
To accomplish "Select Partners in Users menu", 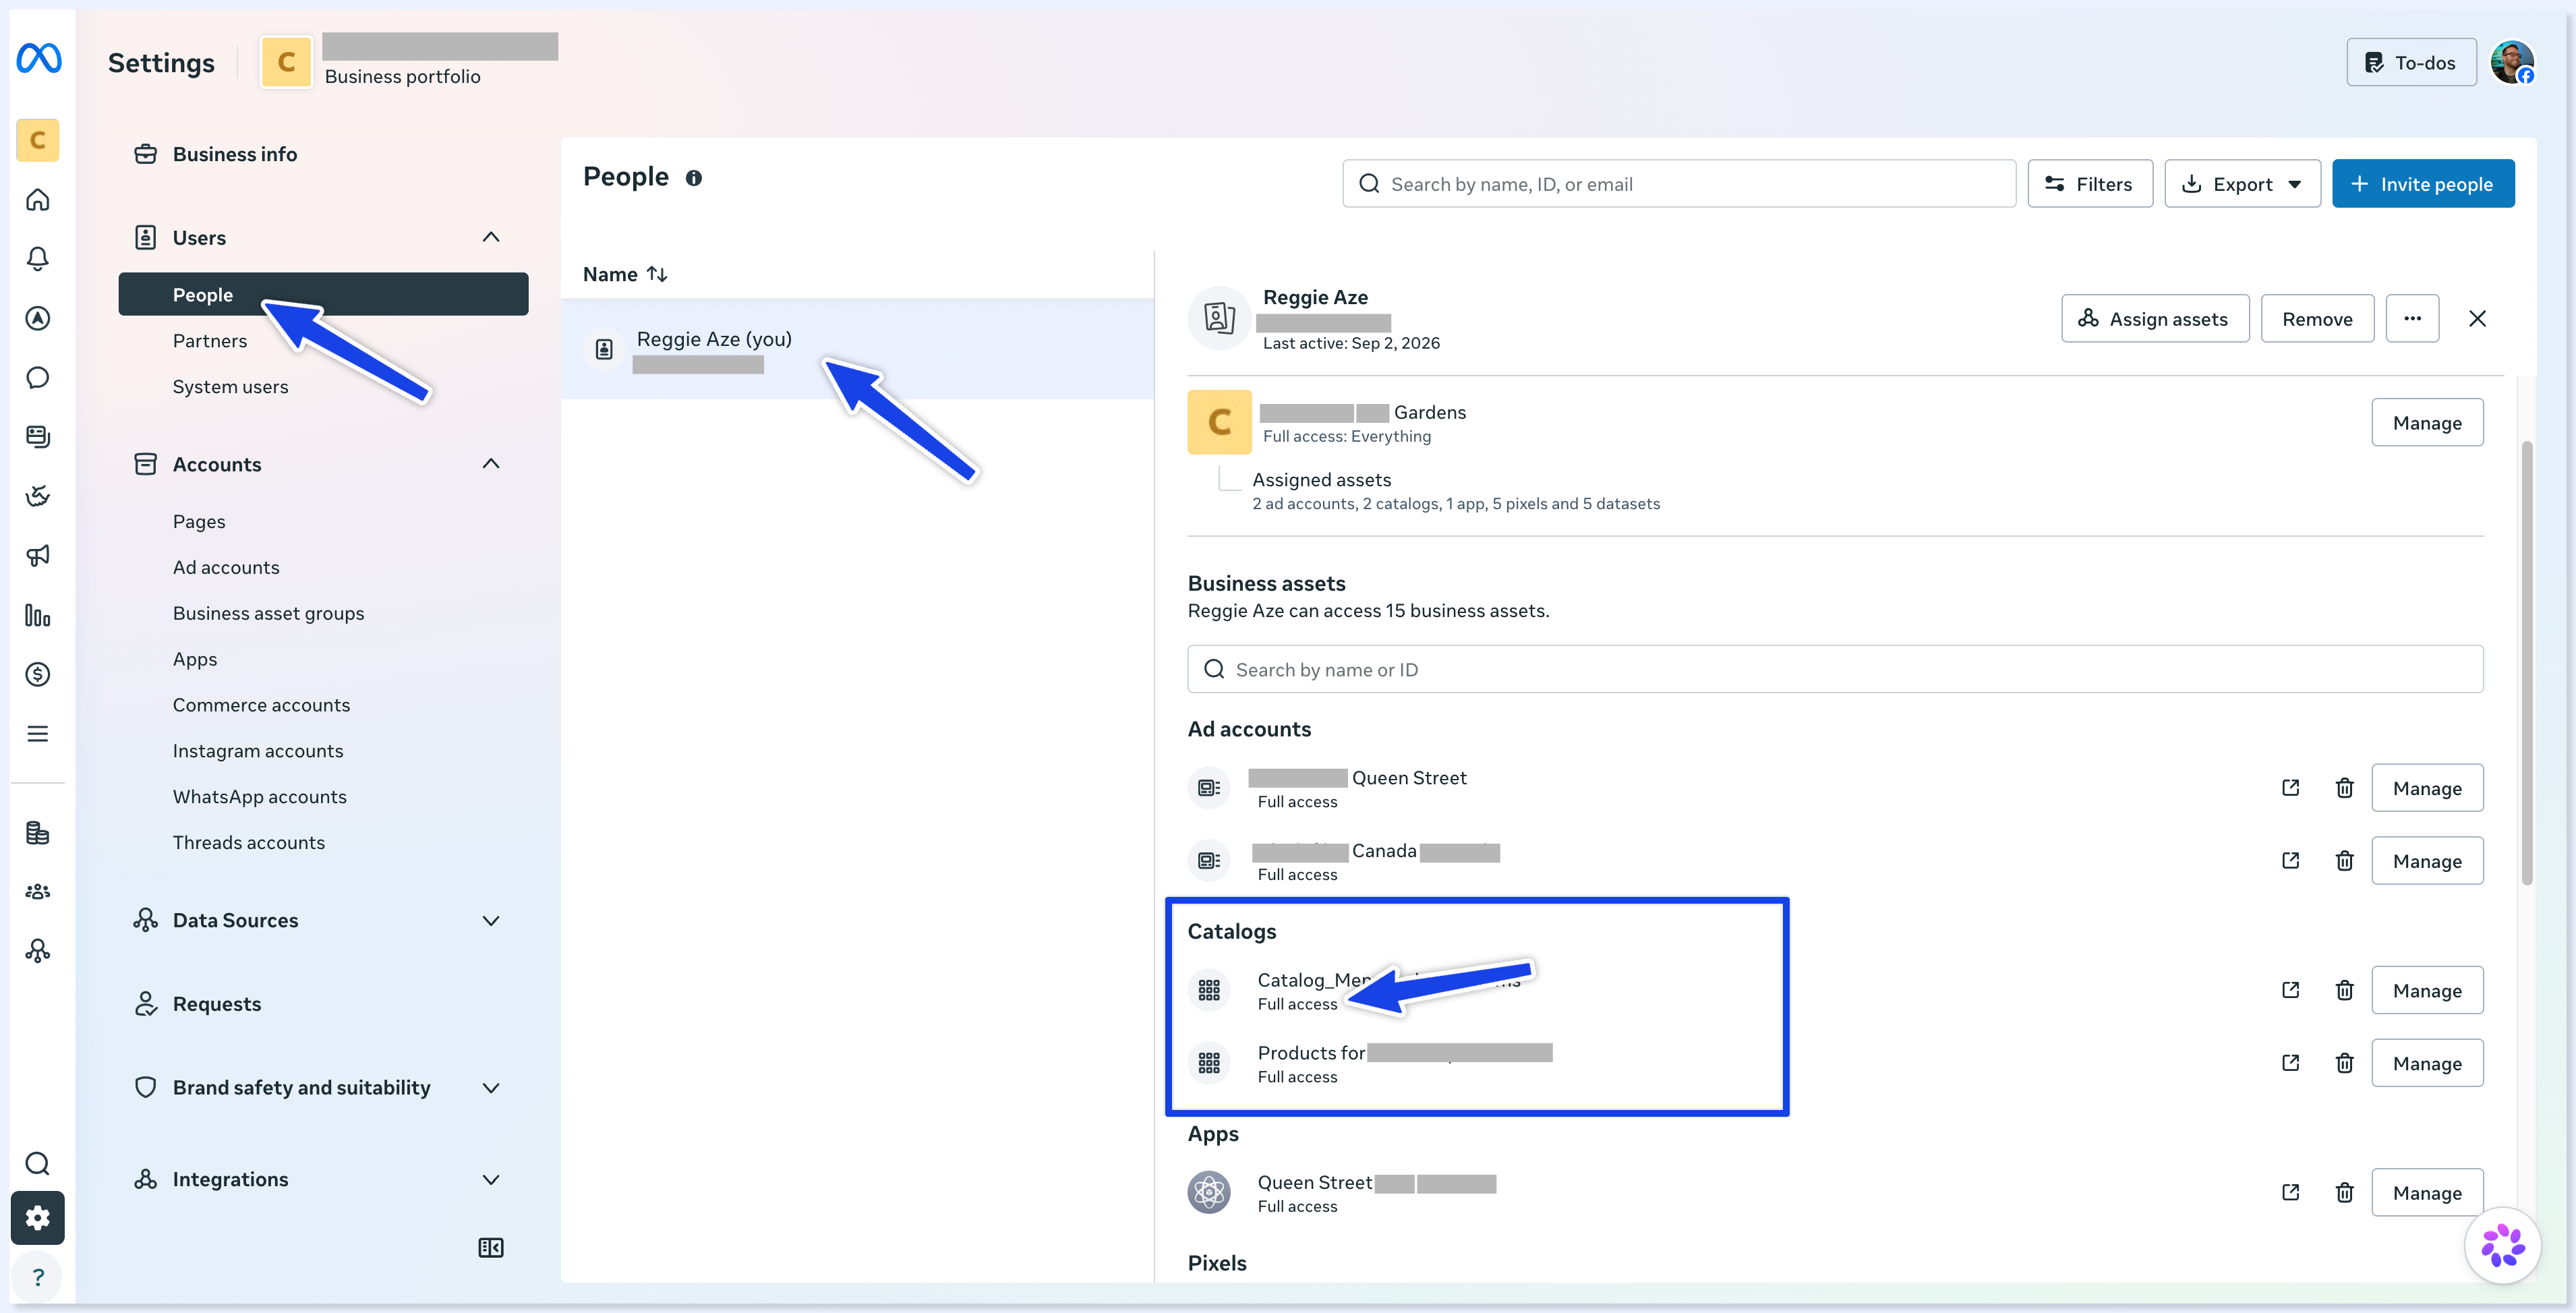I will [210, 340].
